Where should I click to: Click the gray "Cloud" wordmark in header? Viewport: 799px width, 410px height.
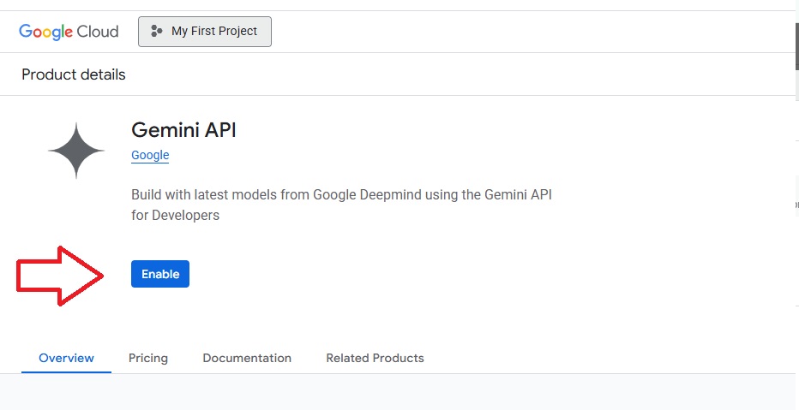98,32
